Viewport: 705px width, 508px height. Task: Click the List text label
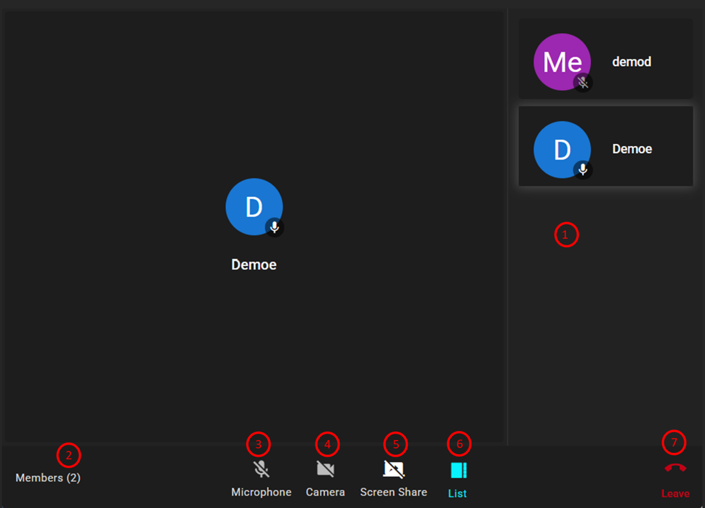click(457, 494)
